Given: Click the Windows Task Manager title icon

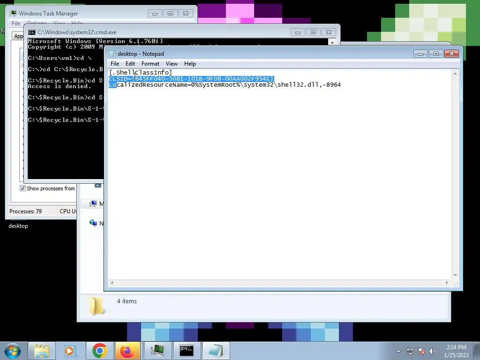Looking at the screenshot, I should (13, 14).
